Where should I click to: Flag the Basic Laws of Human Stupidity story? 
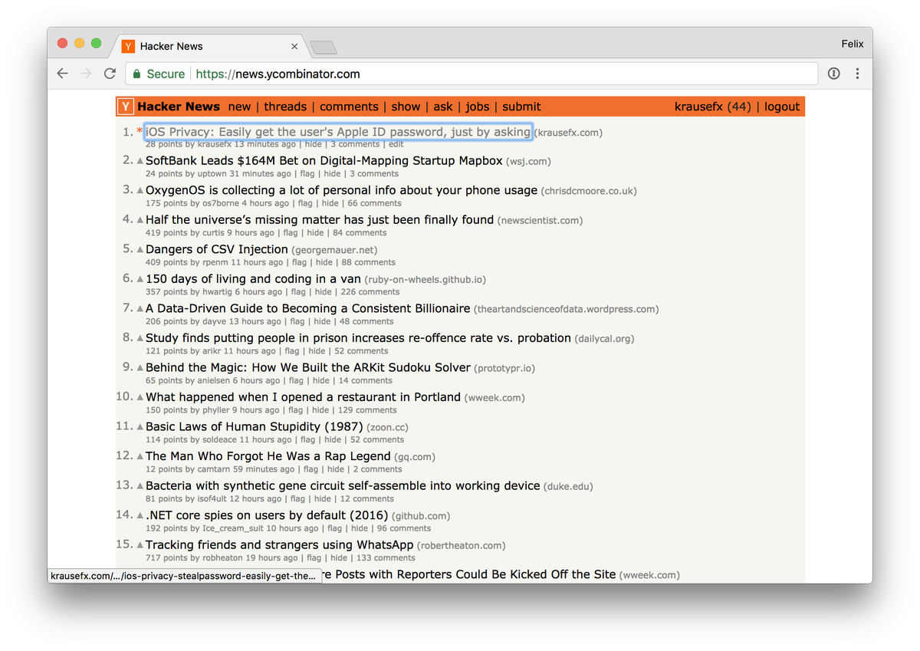[307, 439]
